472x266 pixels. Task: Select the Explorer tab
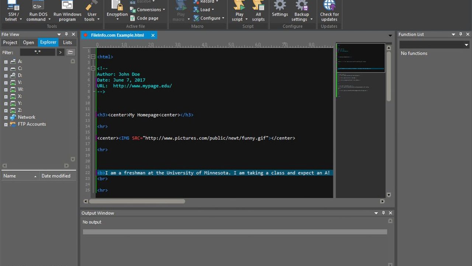point(48,42)
